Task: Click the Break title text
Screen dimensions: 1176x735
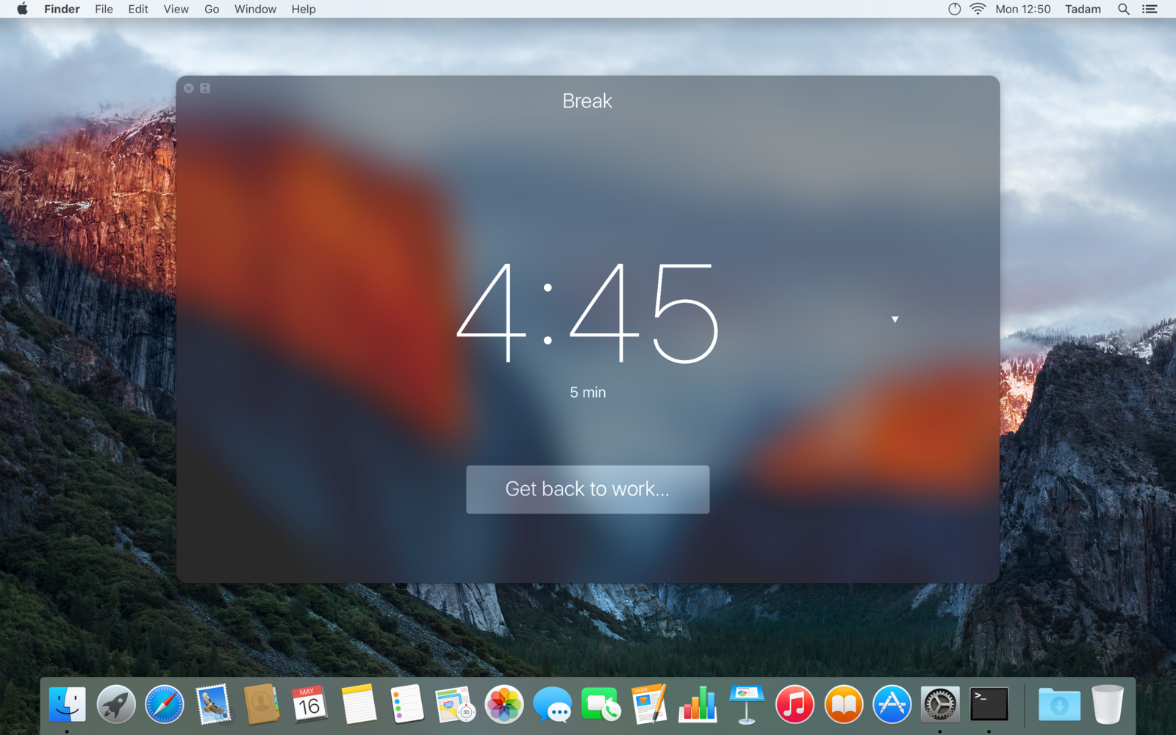Action: click(x=587, y=101)
